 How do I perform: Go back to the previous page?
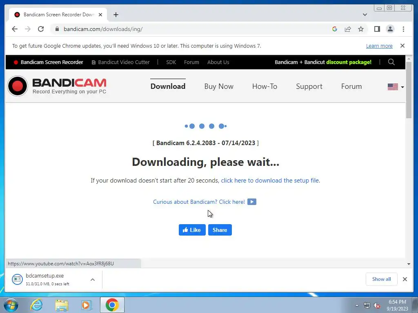coord(15,29)
